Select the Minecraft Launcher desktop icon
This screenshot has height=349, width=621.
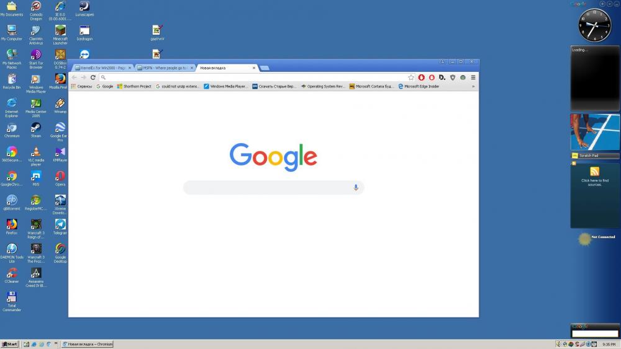60,35
